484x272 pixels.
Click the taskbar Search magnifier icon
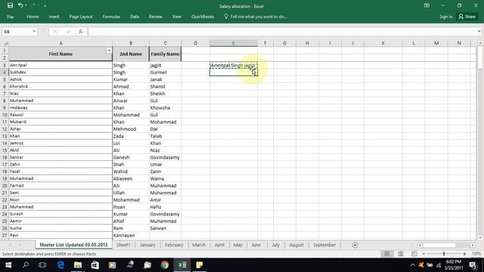tap(26, 265)
